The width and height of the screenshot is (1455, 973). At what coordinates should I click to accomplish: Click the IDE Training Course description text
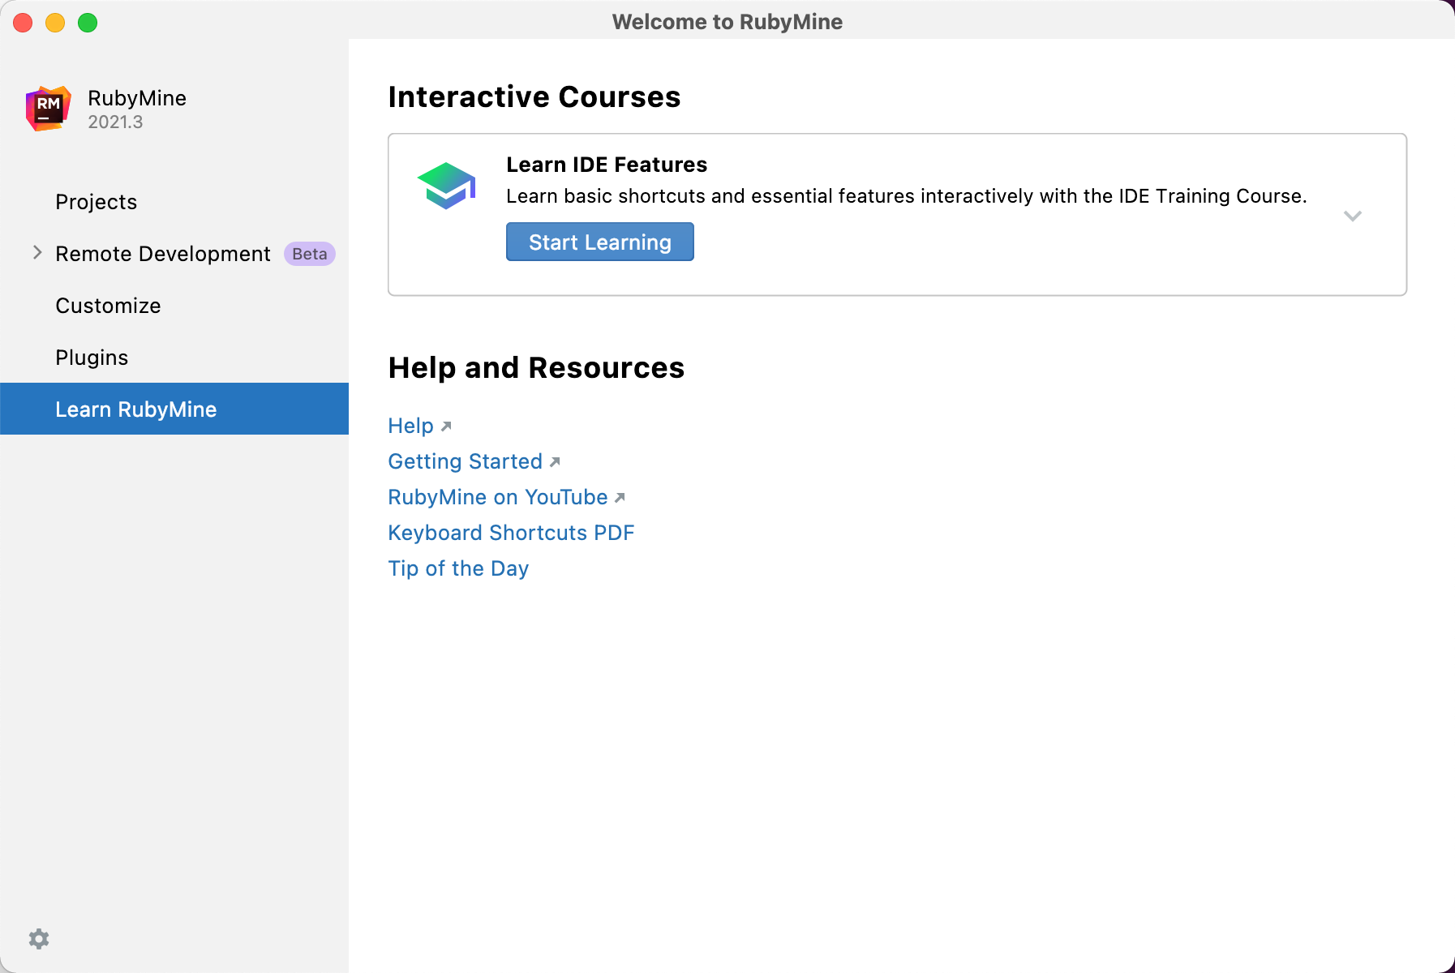click(907, 196)
